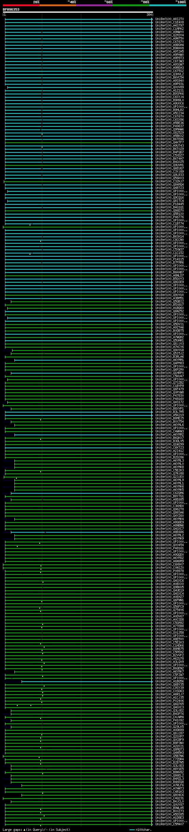Click the white query length ruler bar
This screenshot has width=189, height=832.
pyautogui.click(x=78, y=12)
